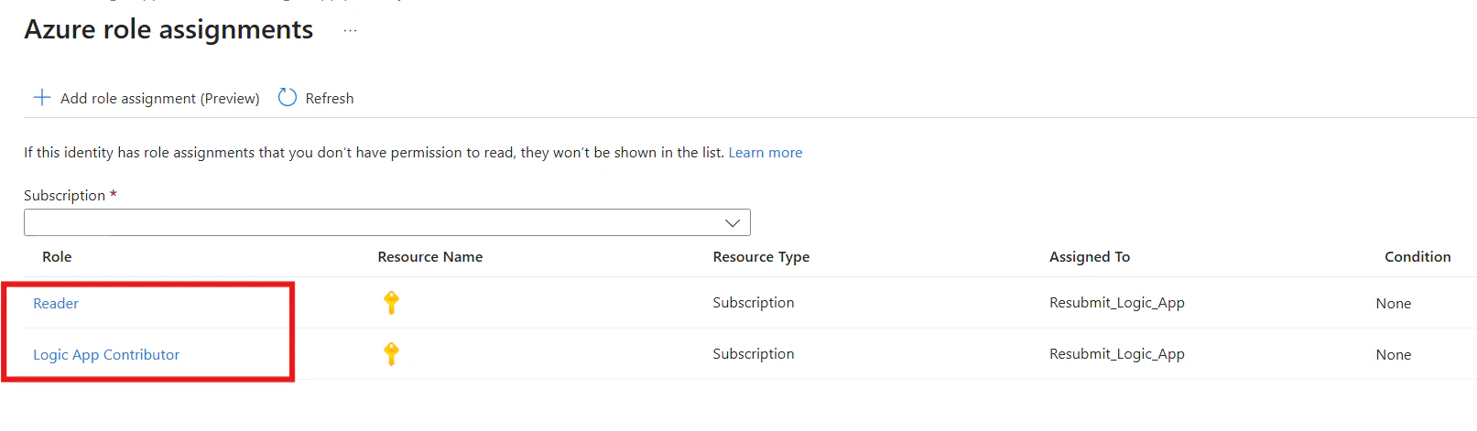Screen dimensions: 1477x431
Task: Open the Logic App Contributor role link
Action: point(106,354)
